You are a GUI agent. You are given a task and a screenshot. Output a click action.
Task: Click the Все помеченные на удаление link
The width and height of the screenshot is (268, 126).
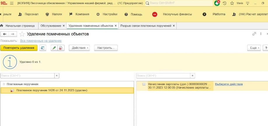[x=41, y=41]
